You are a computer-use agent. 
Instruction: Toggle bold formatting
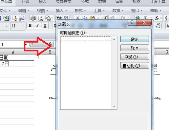tap(30, 26)
